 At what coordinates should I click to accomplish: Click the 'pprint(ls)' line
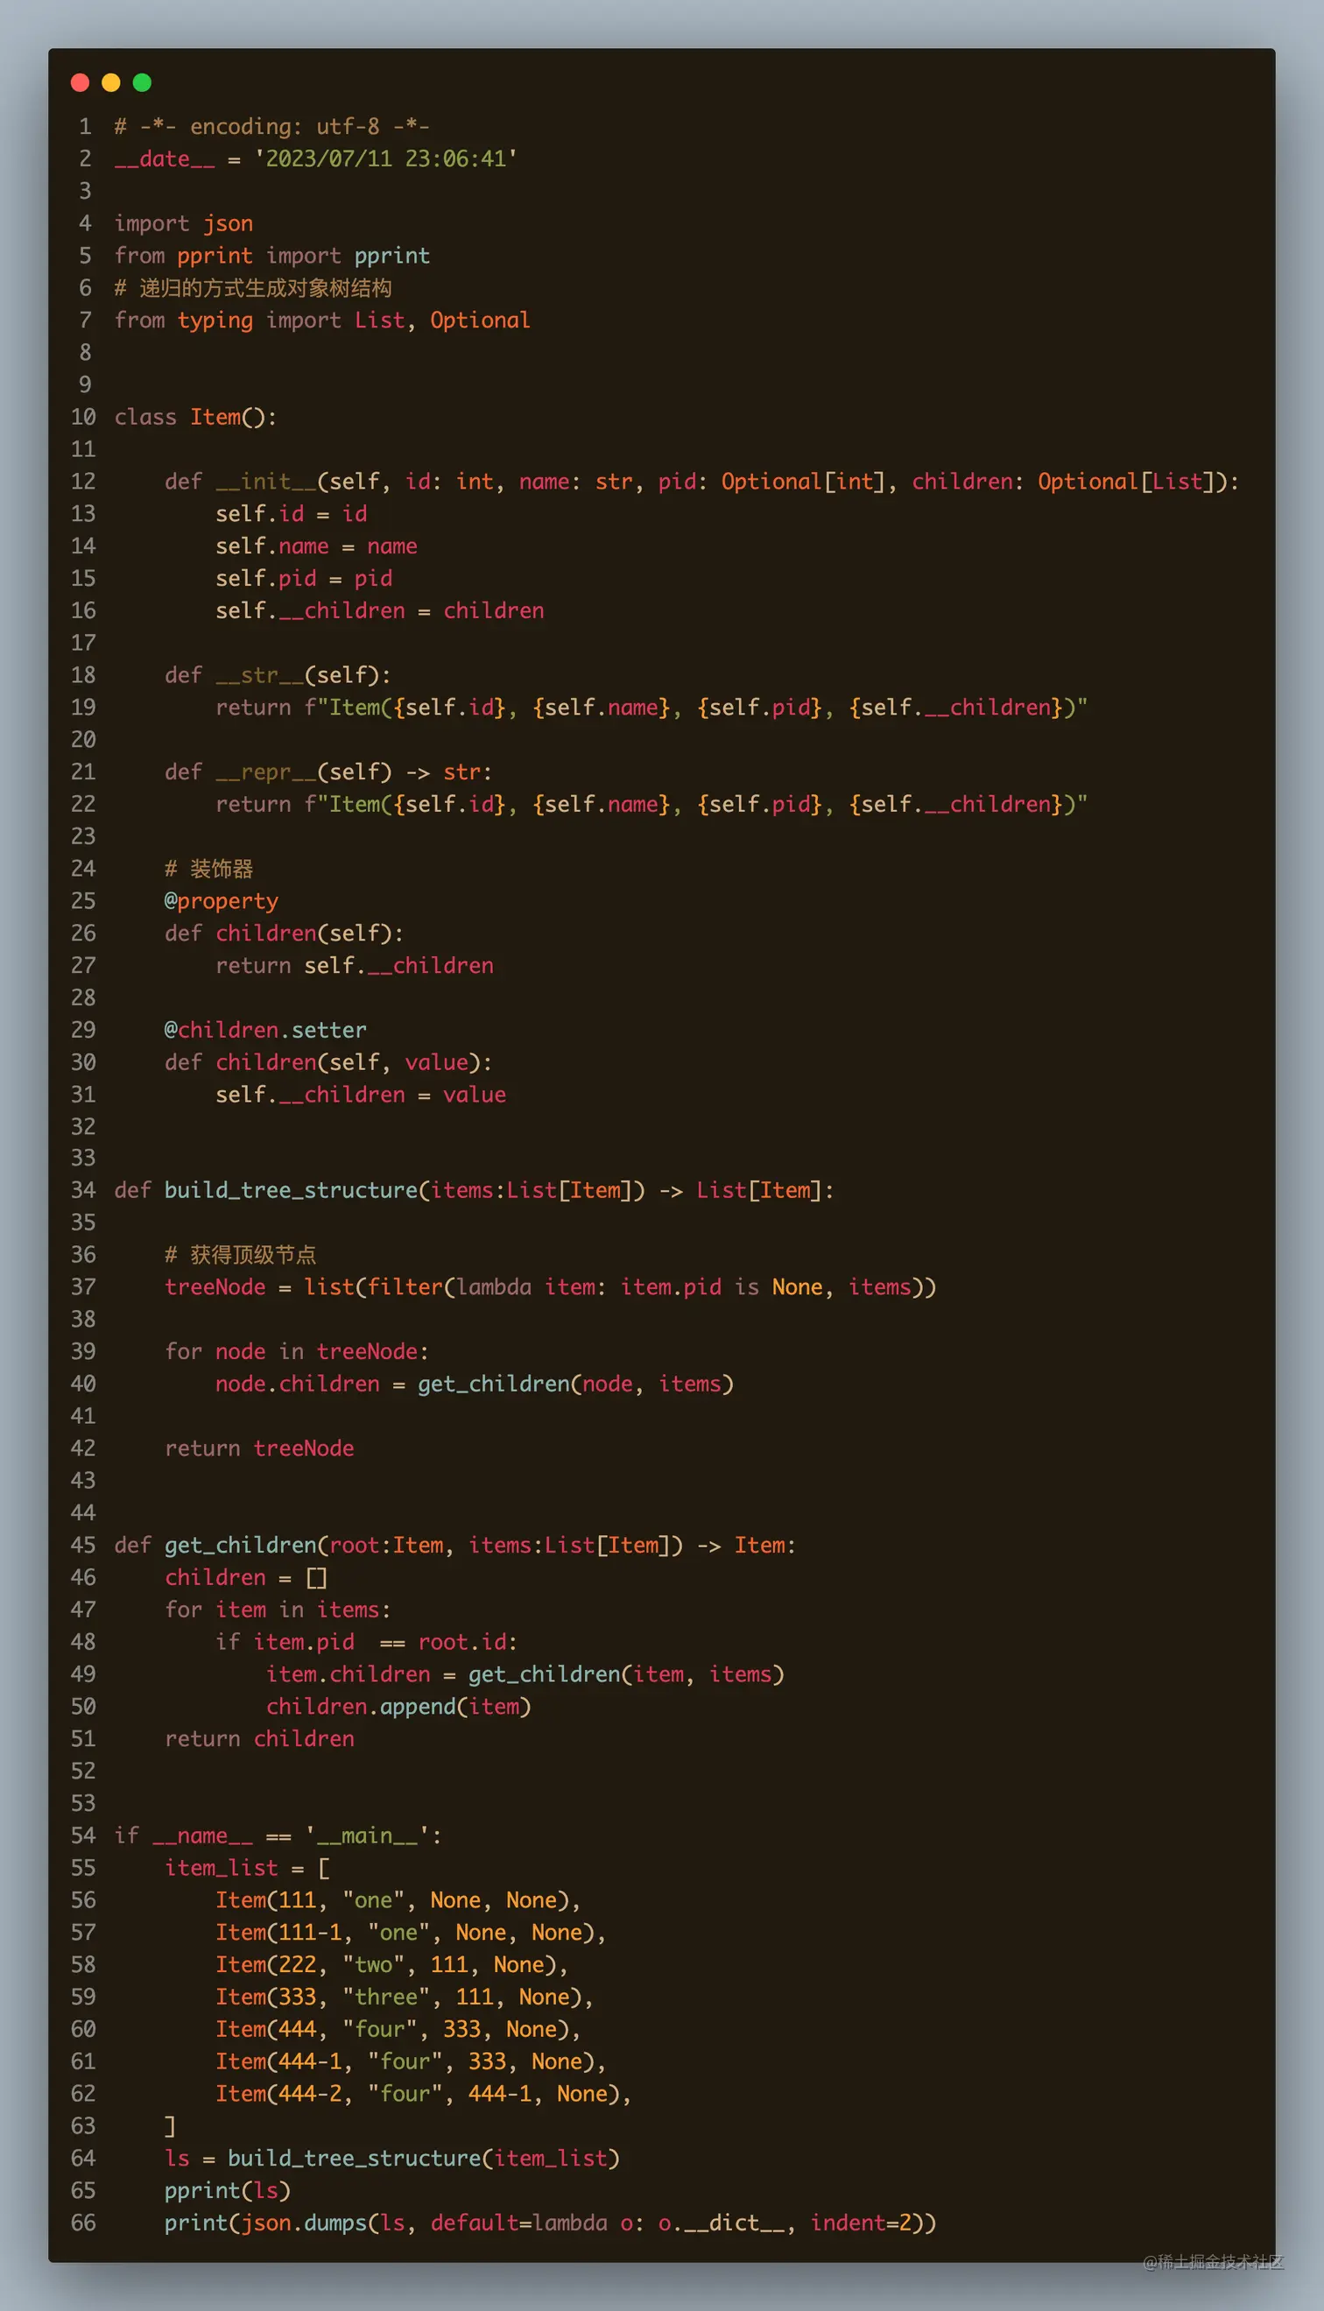[228, 2191]
